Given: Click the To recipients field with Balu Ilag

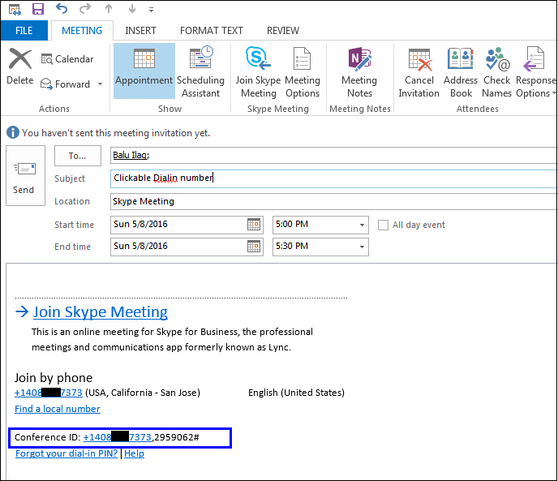Looking at the screenshot, I should coord(333,155).
